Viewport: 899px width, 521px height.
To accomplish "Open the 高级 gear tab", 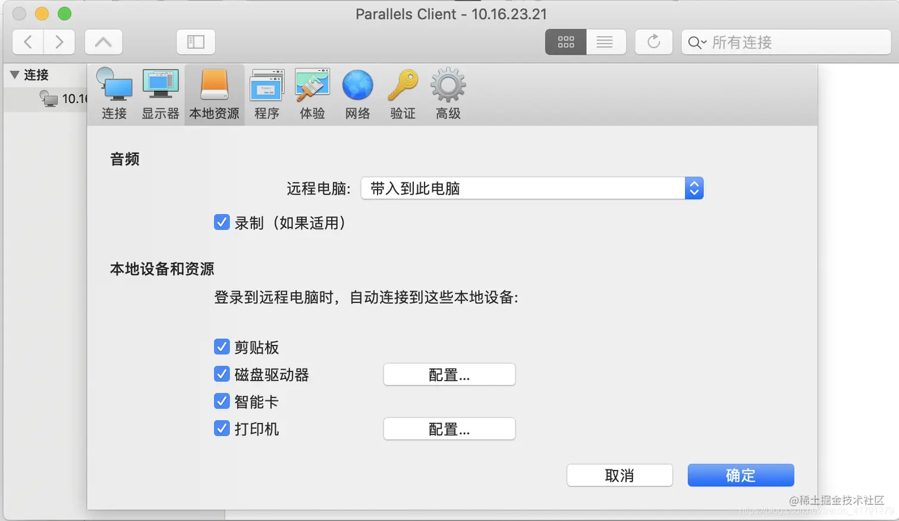I will tap(448, 94).
